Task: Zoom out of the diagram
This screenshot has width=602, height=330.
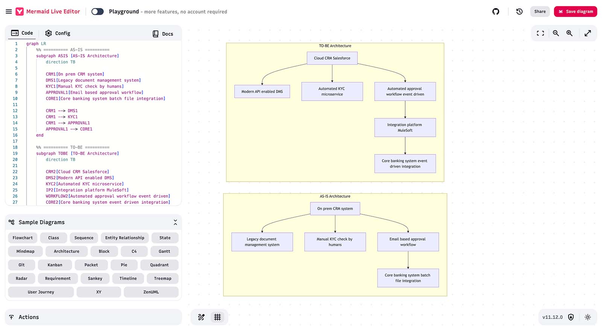Action: (x=556, y=33)
